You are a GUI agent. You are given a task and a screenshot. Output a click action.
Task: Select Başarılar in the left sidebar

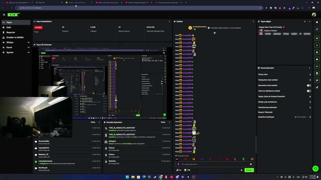click(16, 32)
